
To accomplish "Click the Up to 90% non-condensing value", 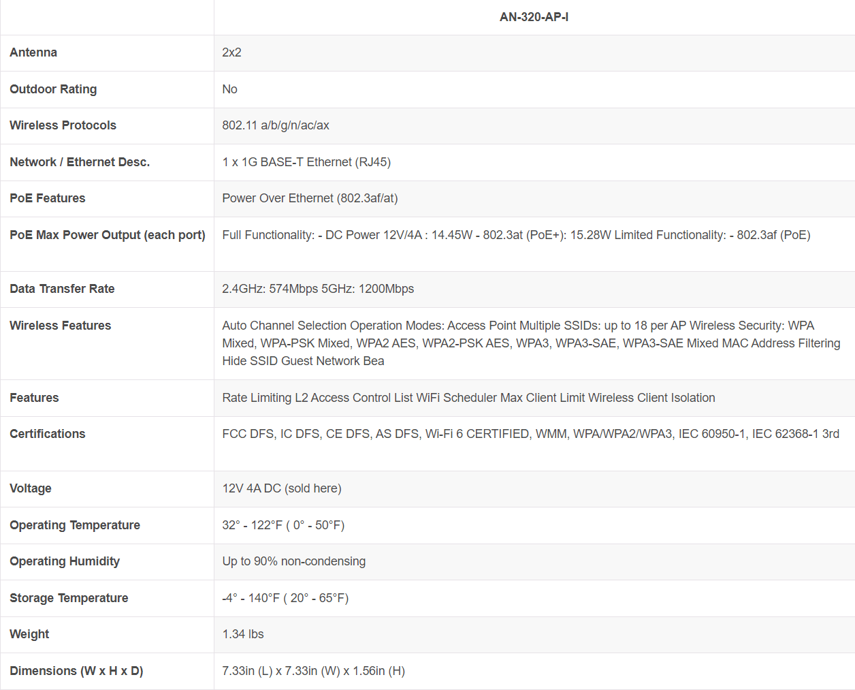I will tap(294, 561).
